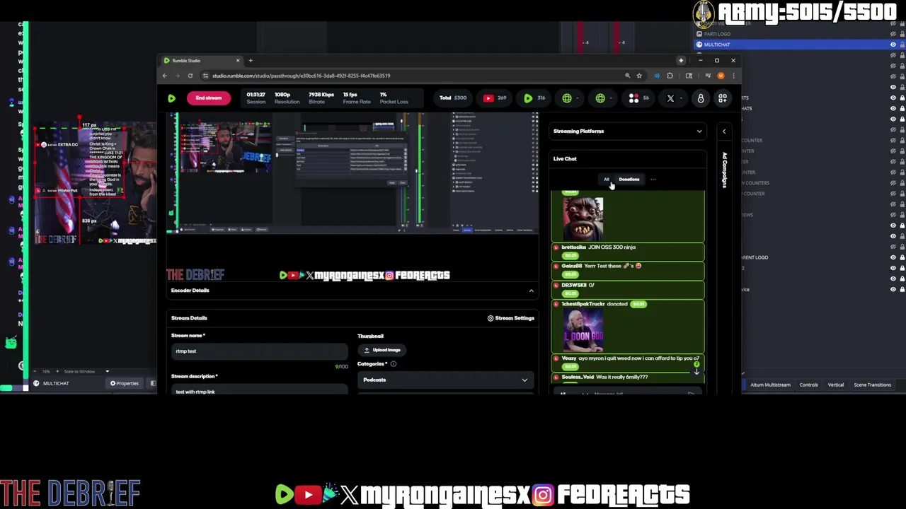Screen dimensions: 906x509
Task: Click the Total $300 earnings pill
Action: click(453, 98)
